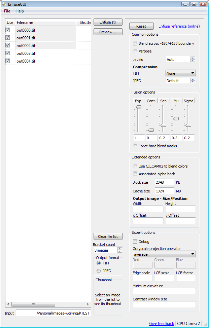209x328 pixels.
Task: Click the Block size field
Action: 164,182
